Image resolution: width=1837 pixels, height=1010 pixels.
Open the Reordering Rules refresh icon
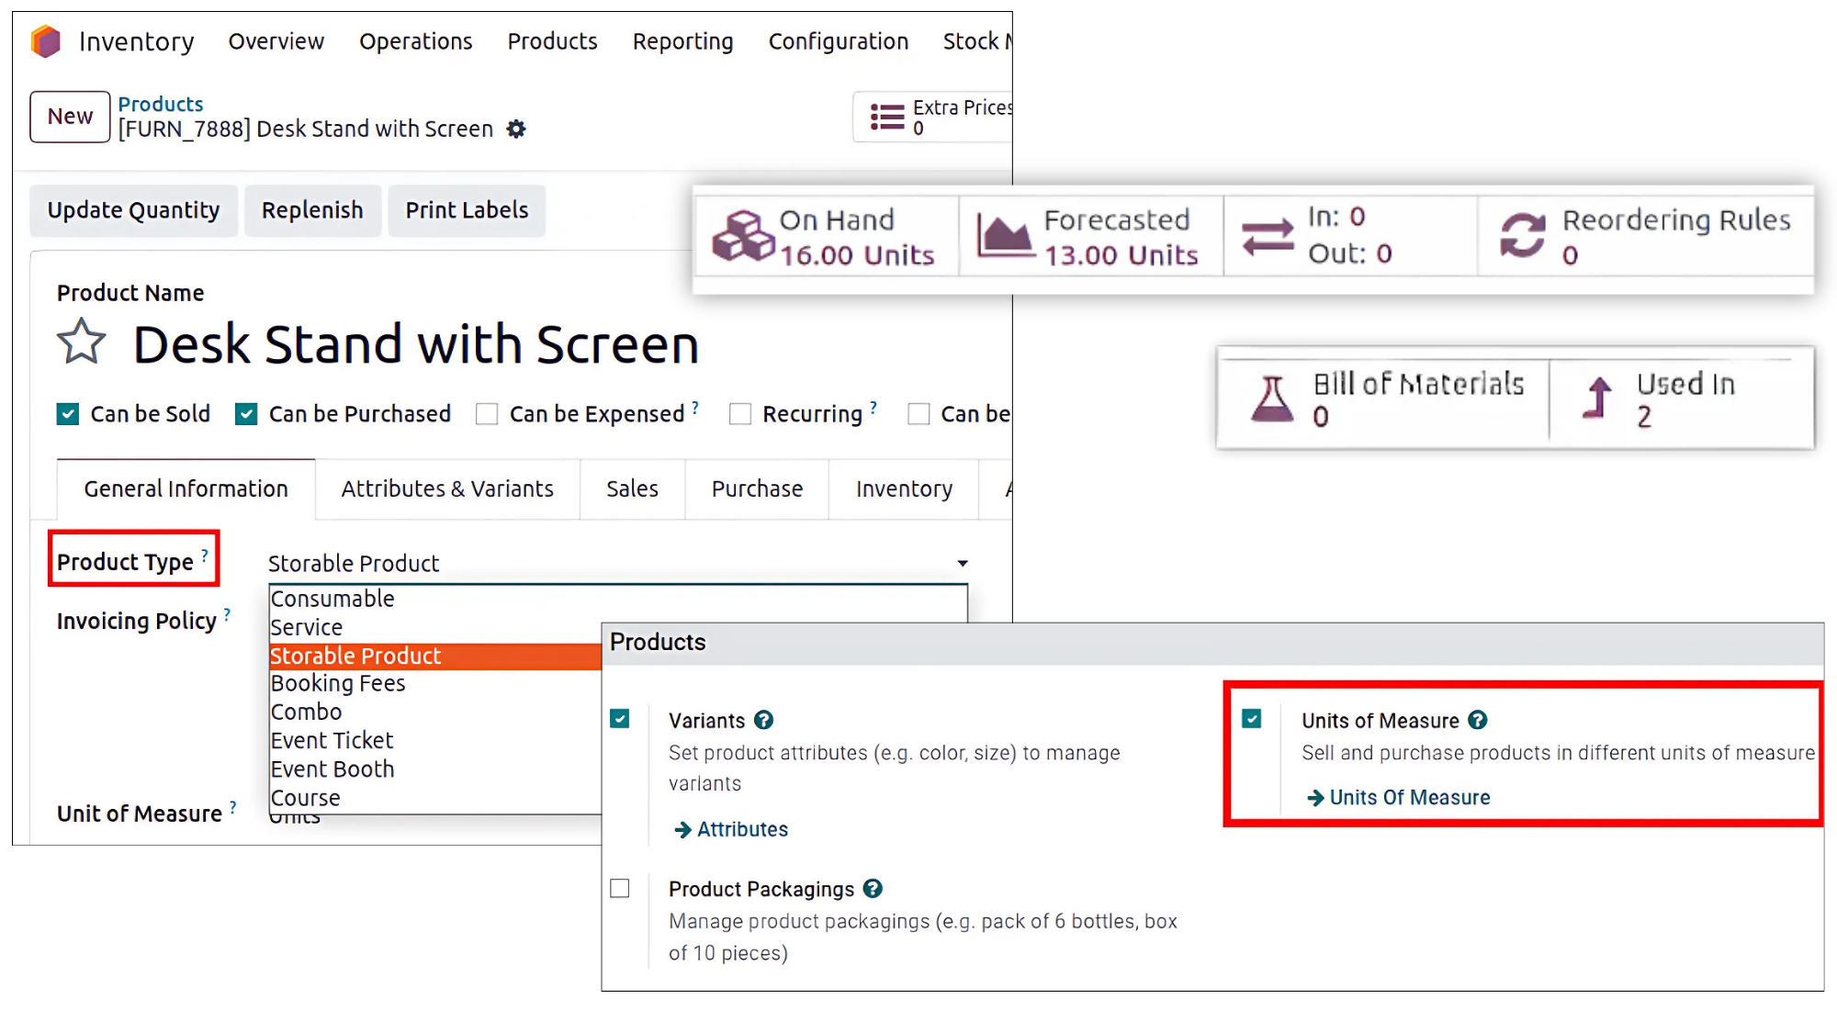tap(1522, 236)
